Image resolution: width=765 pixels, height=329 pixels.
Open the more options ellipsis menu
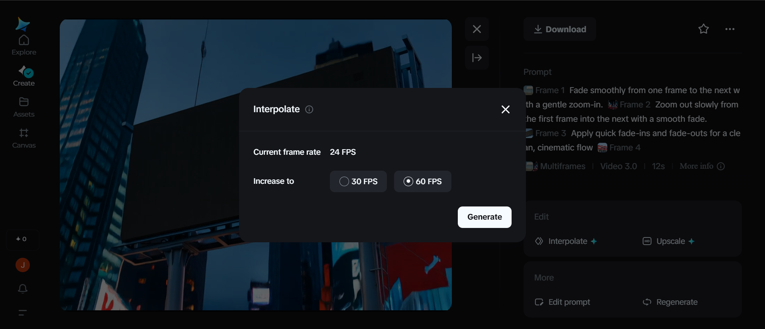click(x=730, y=29)
